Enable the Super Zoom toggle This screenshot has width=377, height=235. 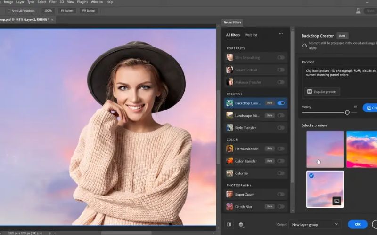[280, 194]
